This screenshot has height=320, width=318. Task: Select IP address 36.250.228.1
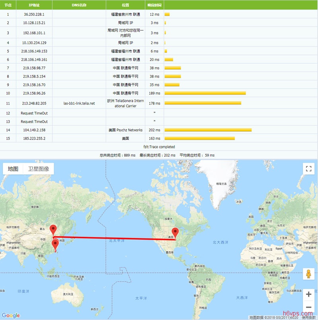(x=34, y=14)
